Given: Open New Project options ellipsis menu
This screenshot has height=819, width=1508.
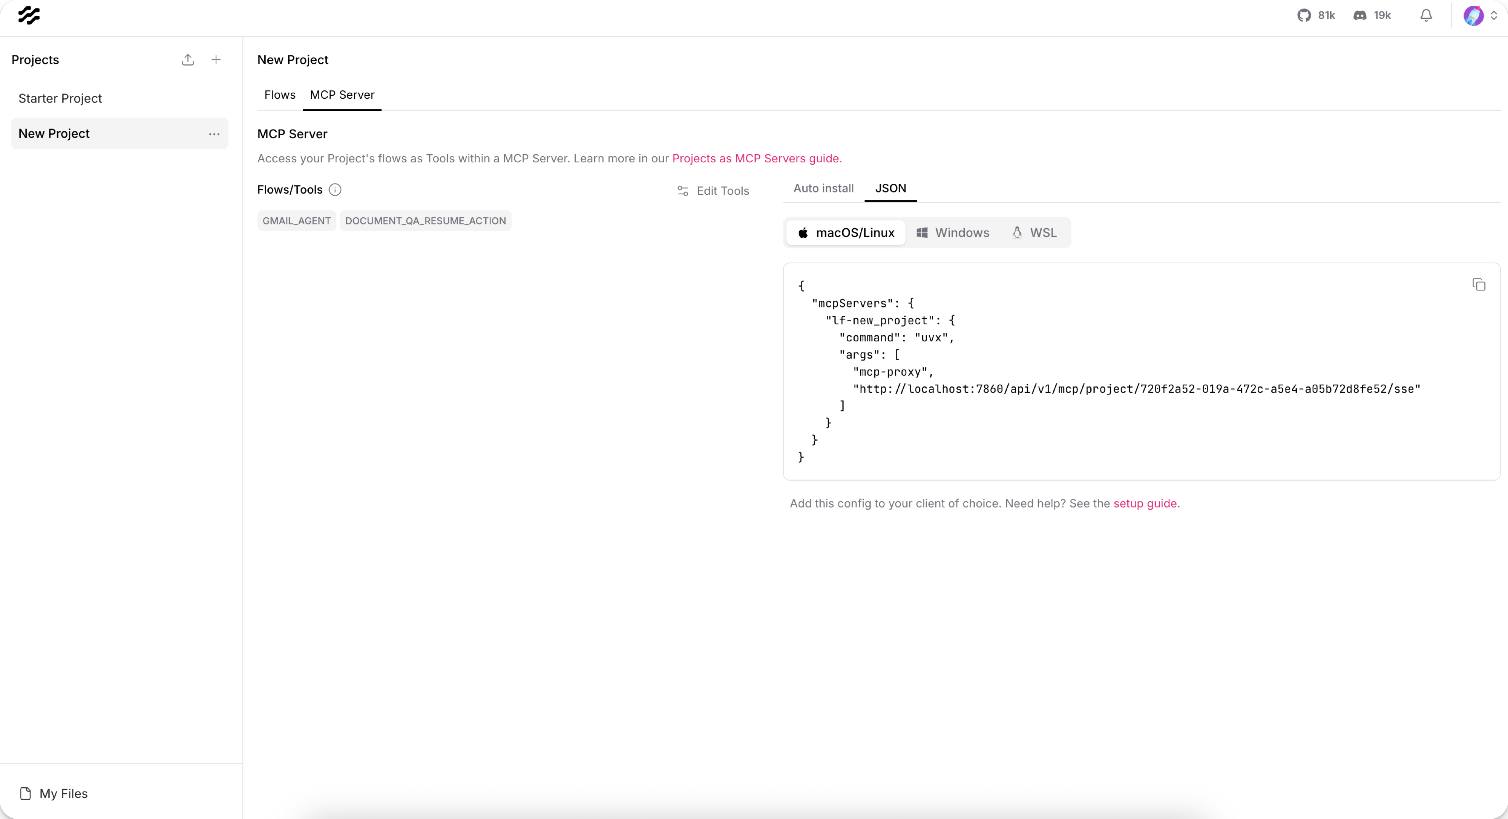Looking at the screenshot, I should coord(214,134).
